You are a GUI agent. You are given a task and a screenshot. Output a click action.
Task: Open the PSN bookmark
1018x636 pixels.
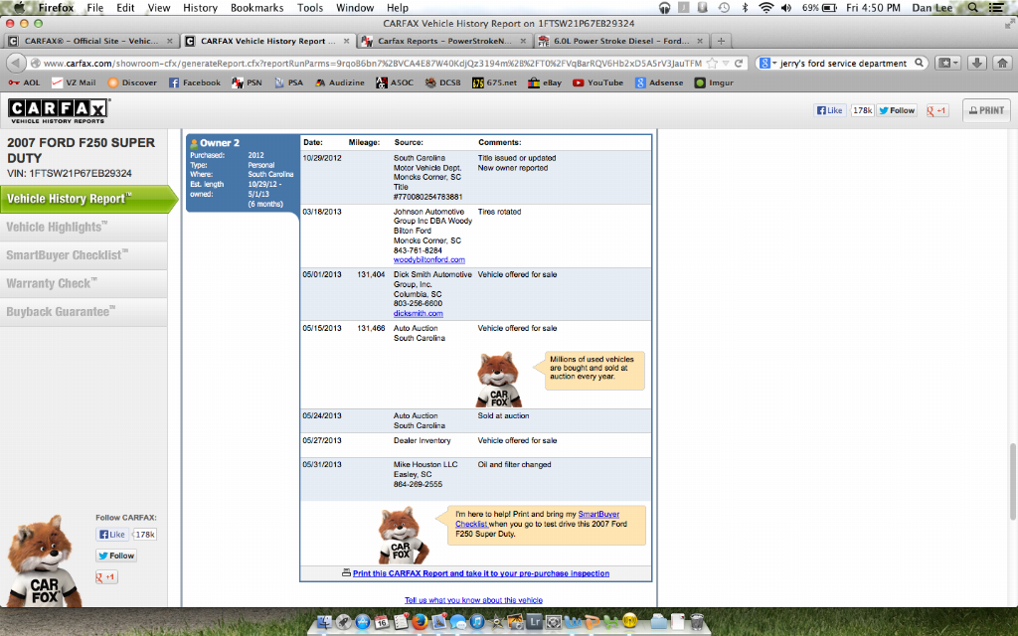(248, 82)
